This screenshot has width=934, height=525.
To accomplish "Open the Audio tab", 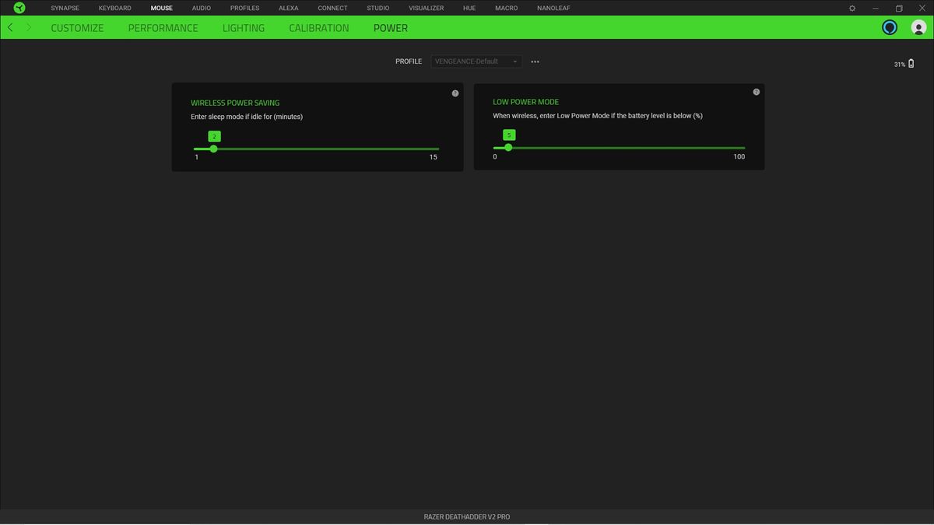I will coord(202,8).
